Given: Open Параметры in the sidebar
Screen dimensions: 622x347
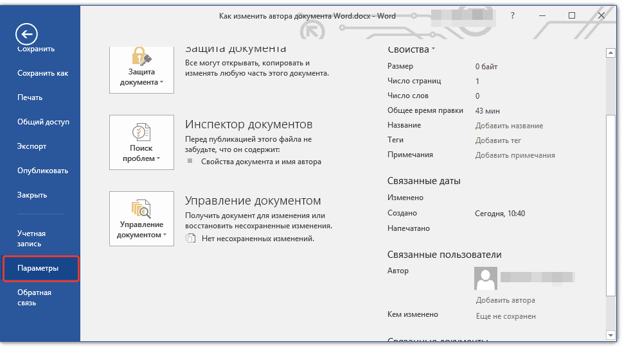Looking at the screenshot, I should 40,269.
